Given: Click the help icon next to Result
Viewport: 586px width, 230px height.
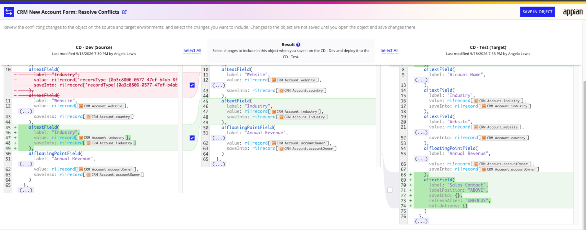Looking at the screenshot, I should point(298,45).
